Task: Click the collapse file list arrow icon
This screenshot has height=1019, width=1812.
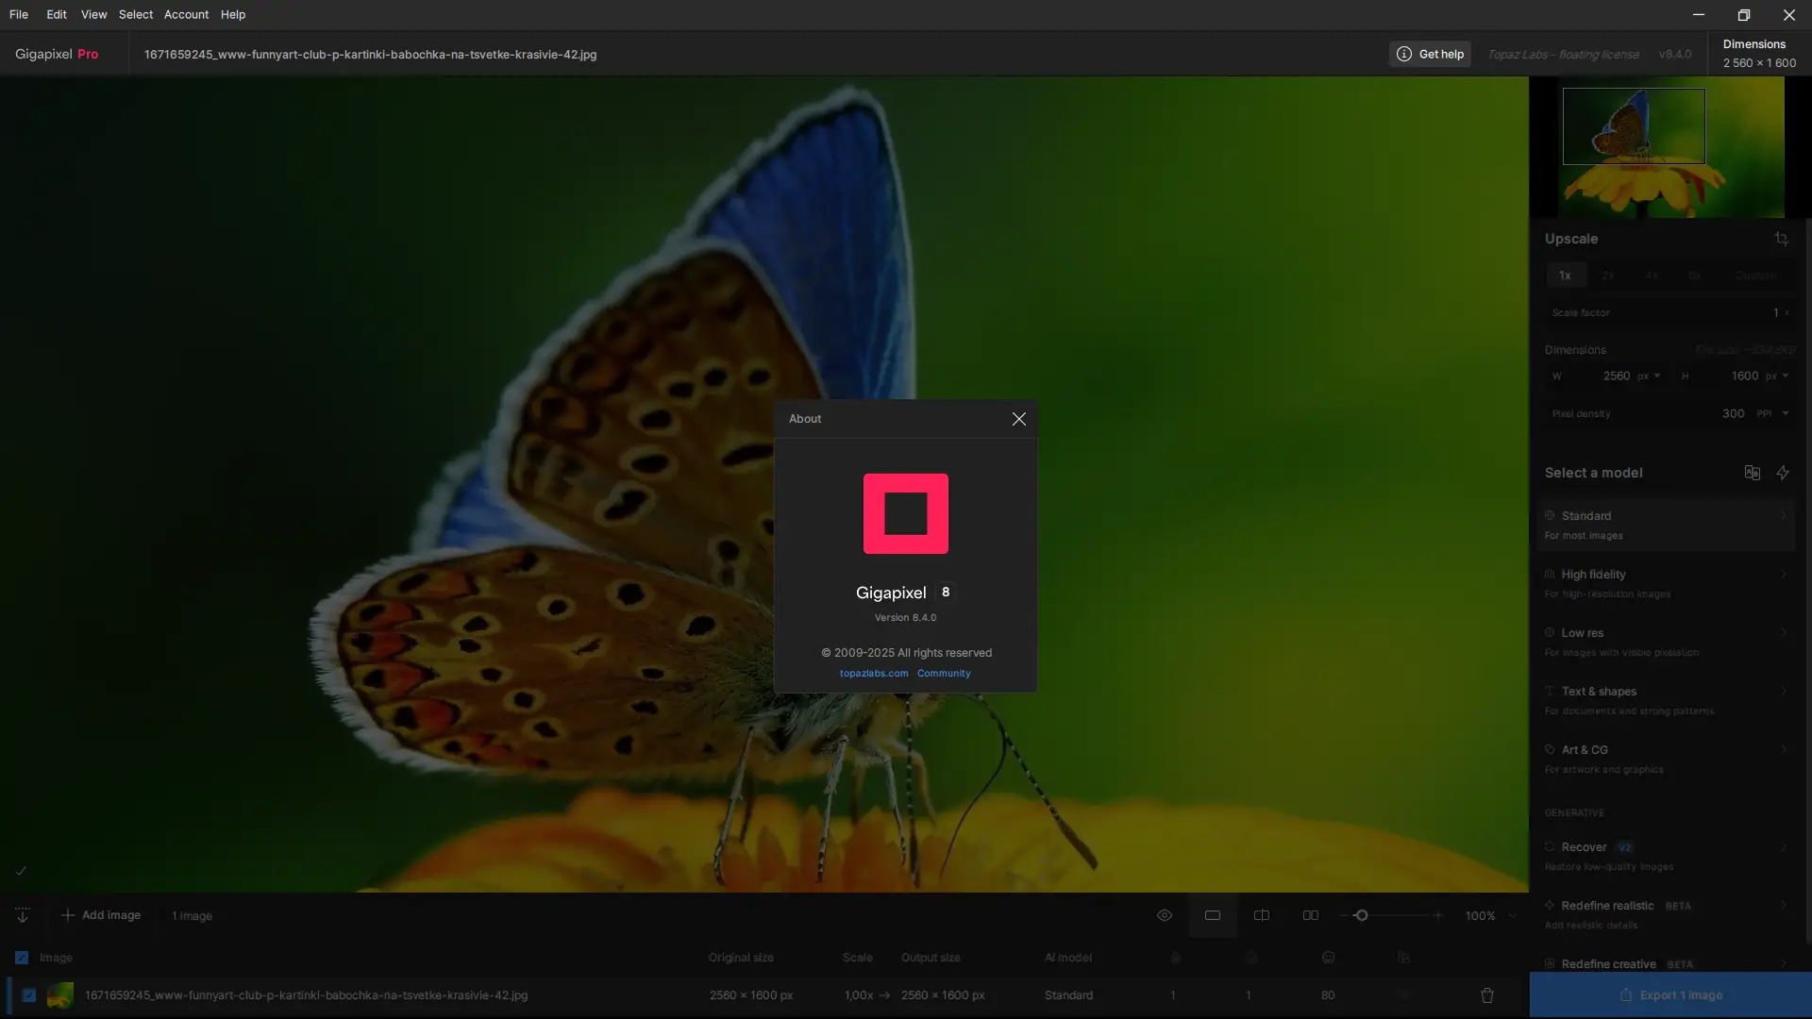Action: (x=23, y=915)
